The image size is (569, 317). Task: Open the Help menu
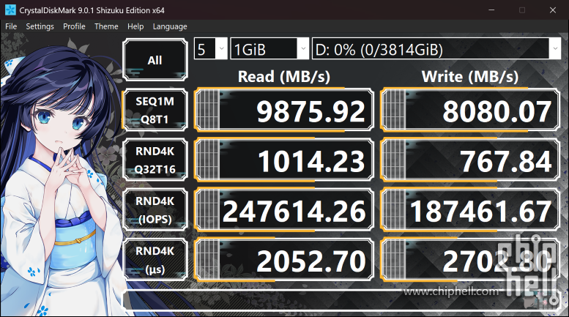point(135,26)
